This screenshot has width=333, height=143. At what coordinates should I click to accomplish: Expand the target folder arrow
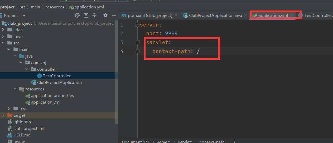coord(3,115)
